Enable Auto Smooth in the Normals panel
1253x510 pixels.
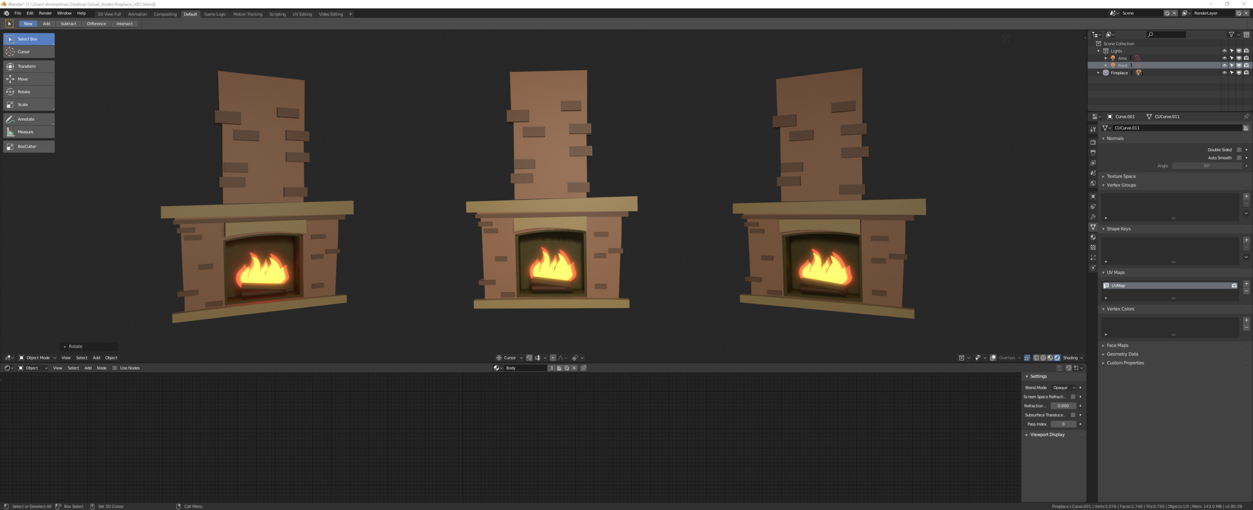click(1239, 157)
